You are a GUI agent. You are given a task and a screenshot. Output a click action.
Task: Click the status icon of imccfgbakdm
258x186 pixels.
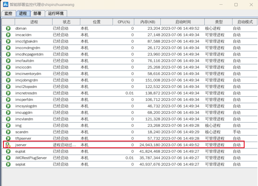pyautogui.click(x=8, y=41)
